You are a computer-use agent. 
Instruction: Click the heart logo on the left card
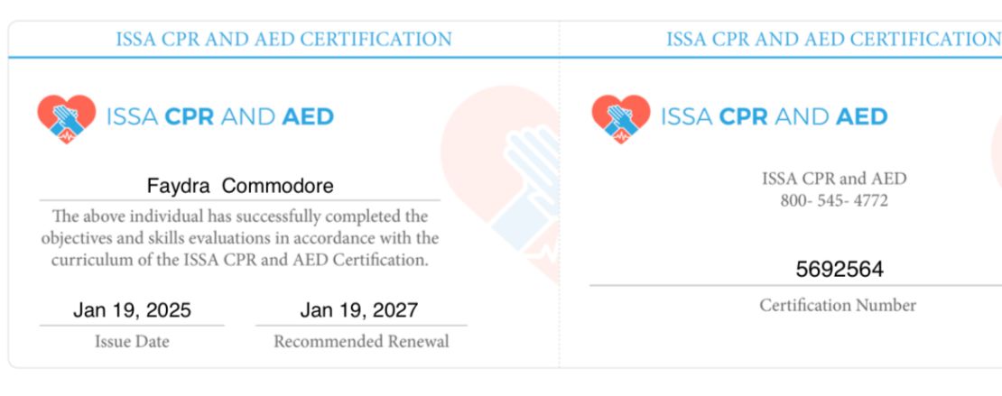pos(66,118)
